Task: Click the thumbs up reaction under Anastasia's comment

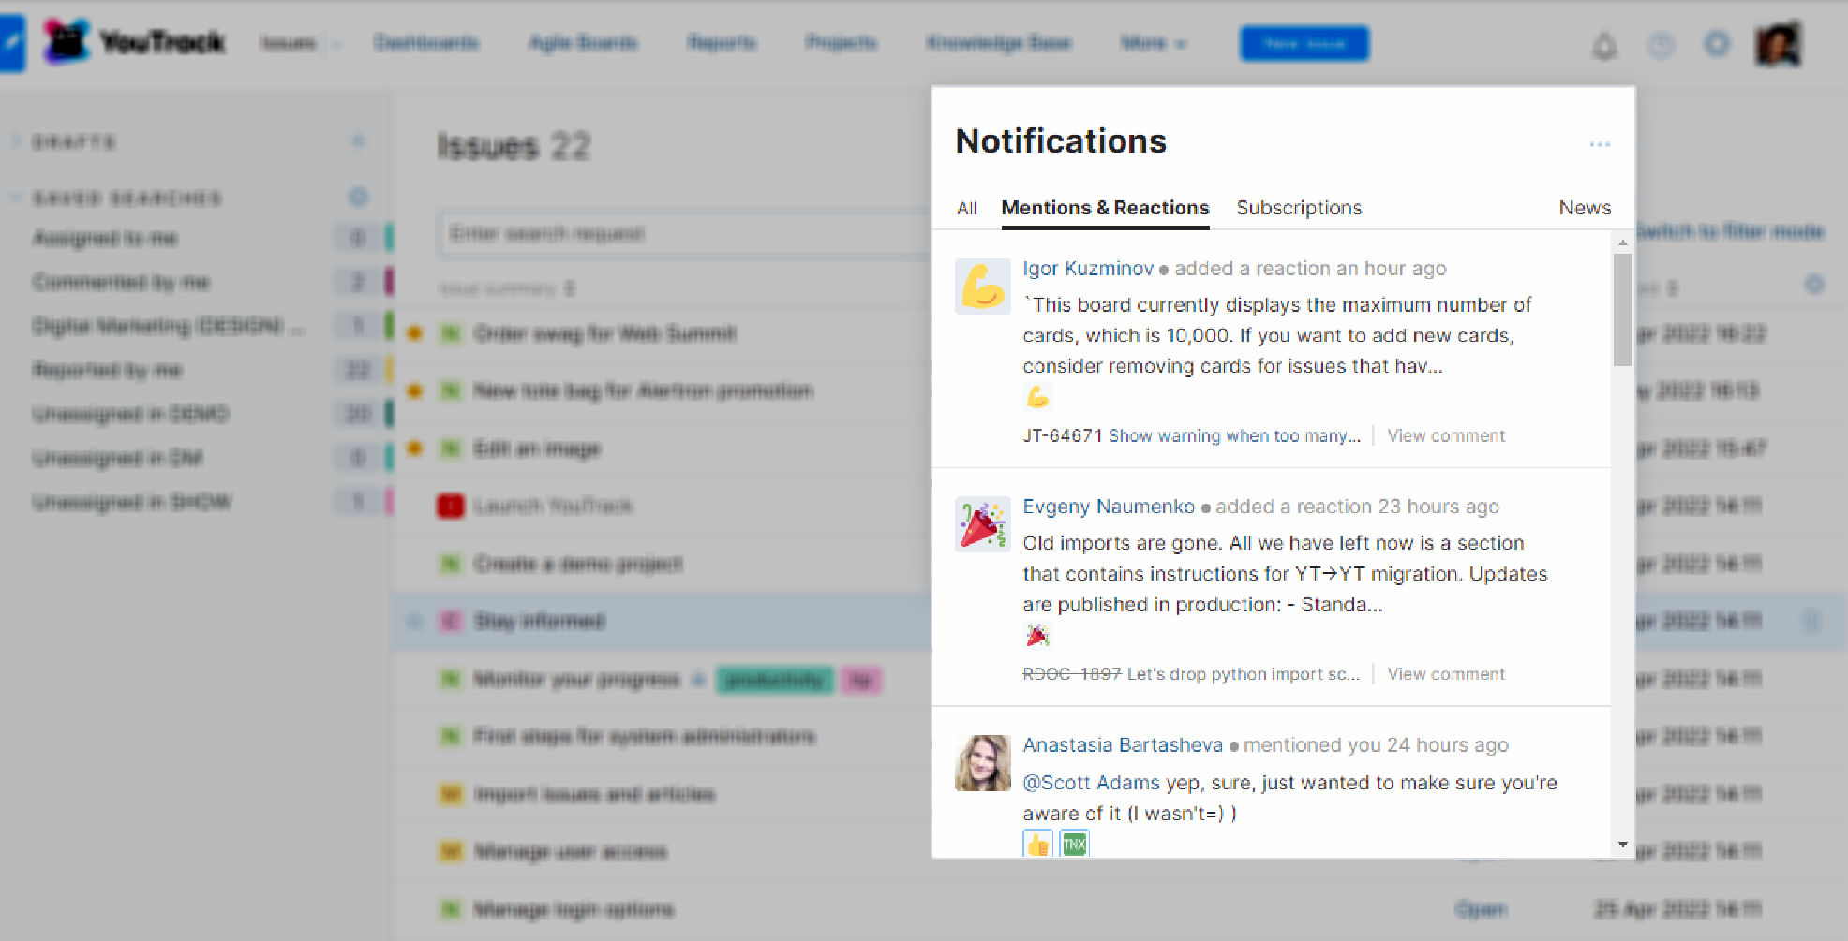Action: (x=1037, y=845)
